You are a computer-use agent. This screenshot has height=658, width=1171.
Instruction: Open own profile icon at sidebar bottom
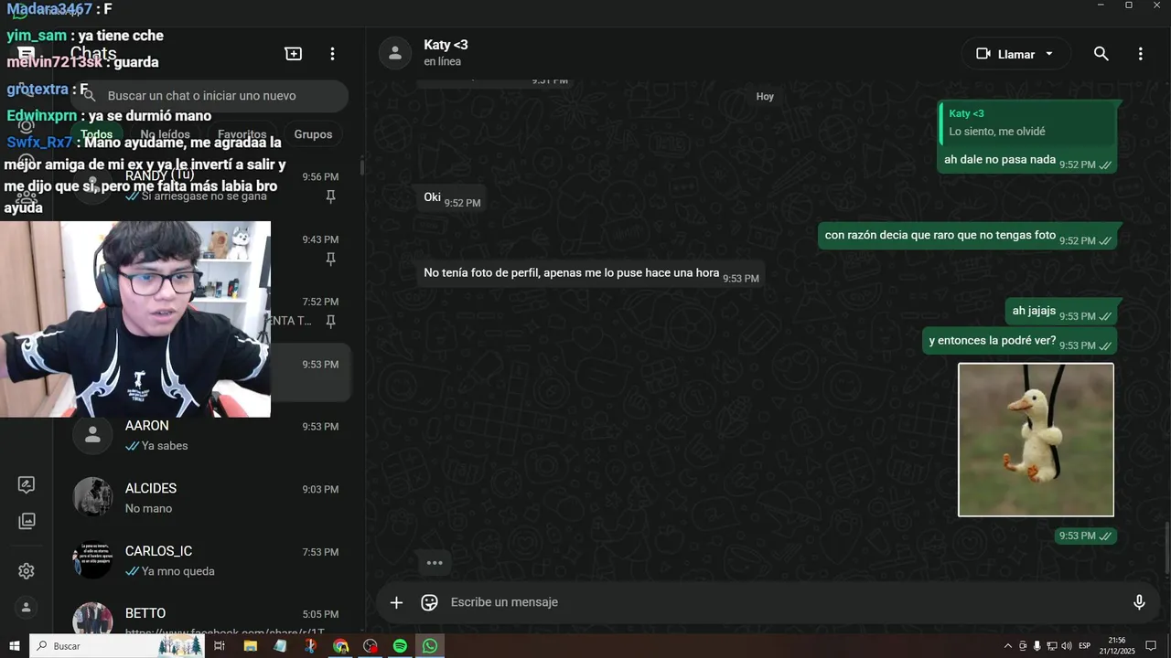tap(27, 607)
